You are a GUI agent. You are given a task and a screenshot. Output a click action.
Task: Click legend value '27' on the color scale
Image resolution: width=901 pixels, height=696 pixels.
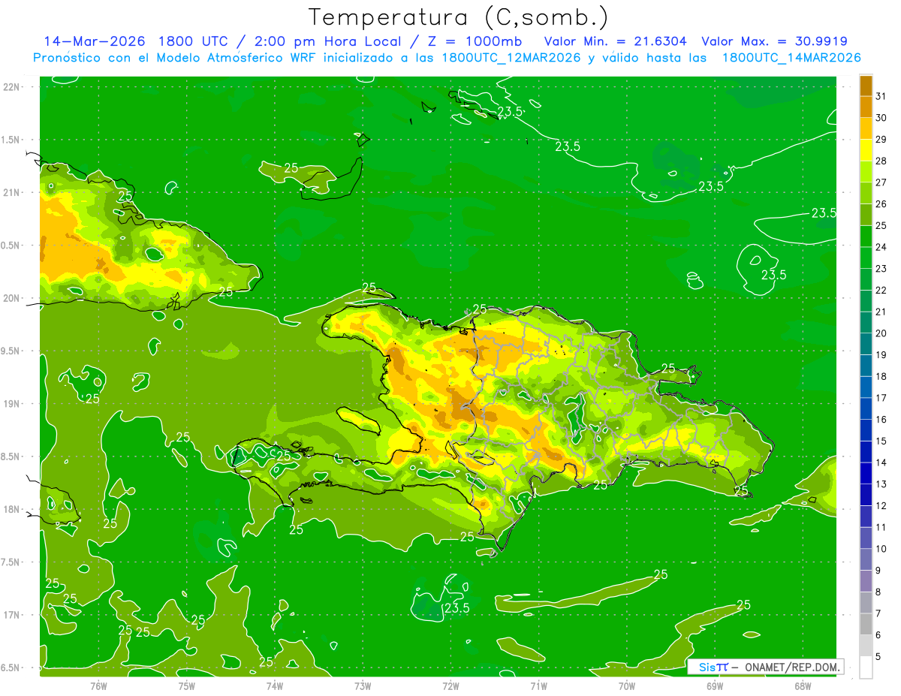point(881,182)
